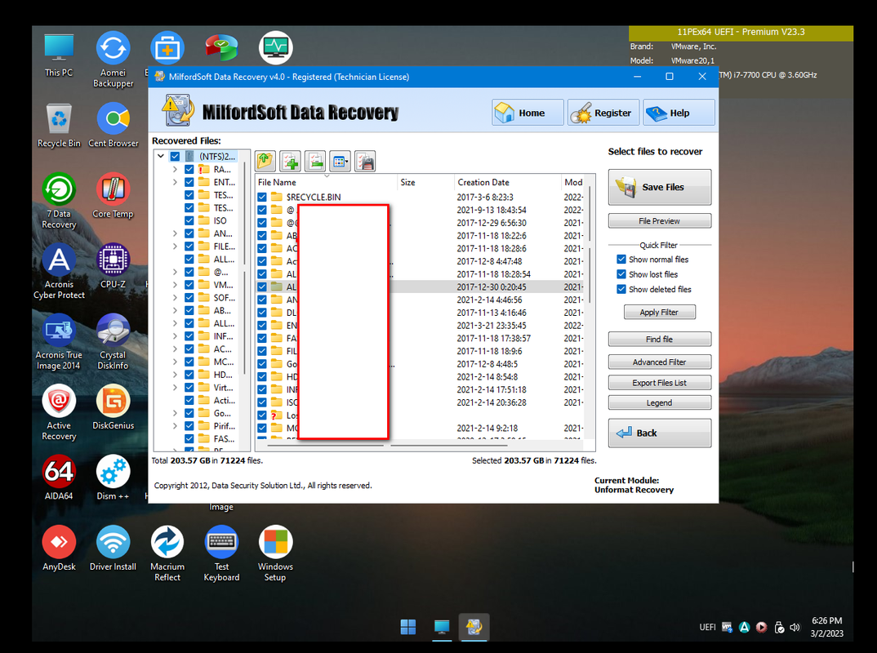Launch Aomei Backupper from the desktop
The image size is (877, 653).
coord(113,60)
